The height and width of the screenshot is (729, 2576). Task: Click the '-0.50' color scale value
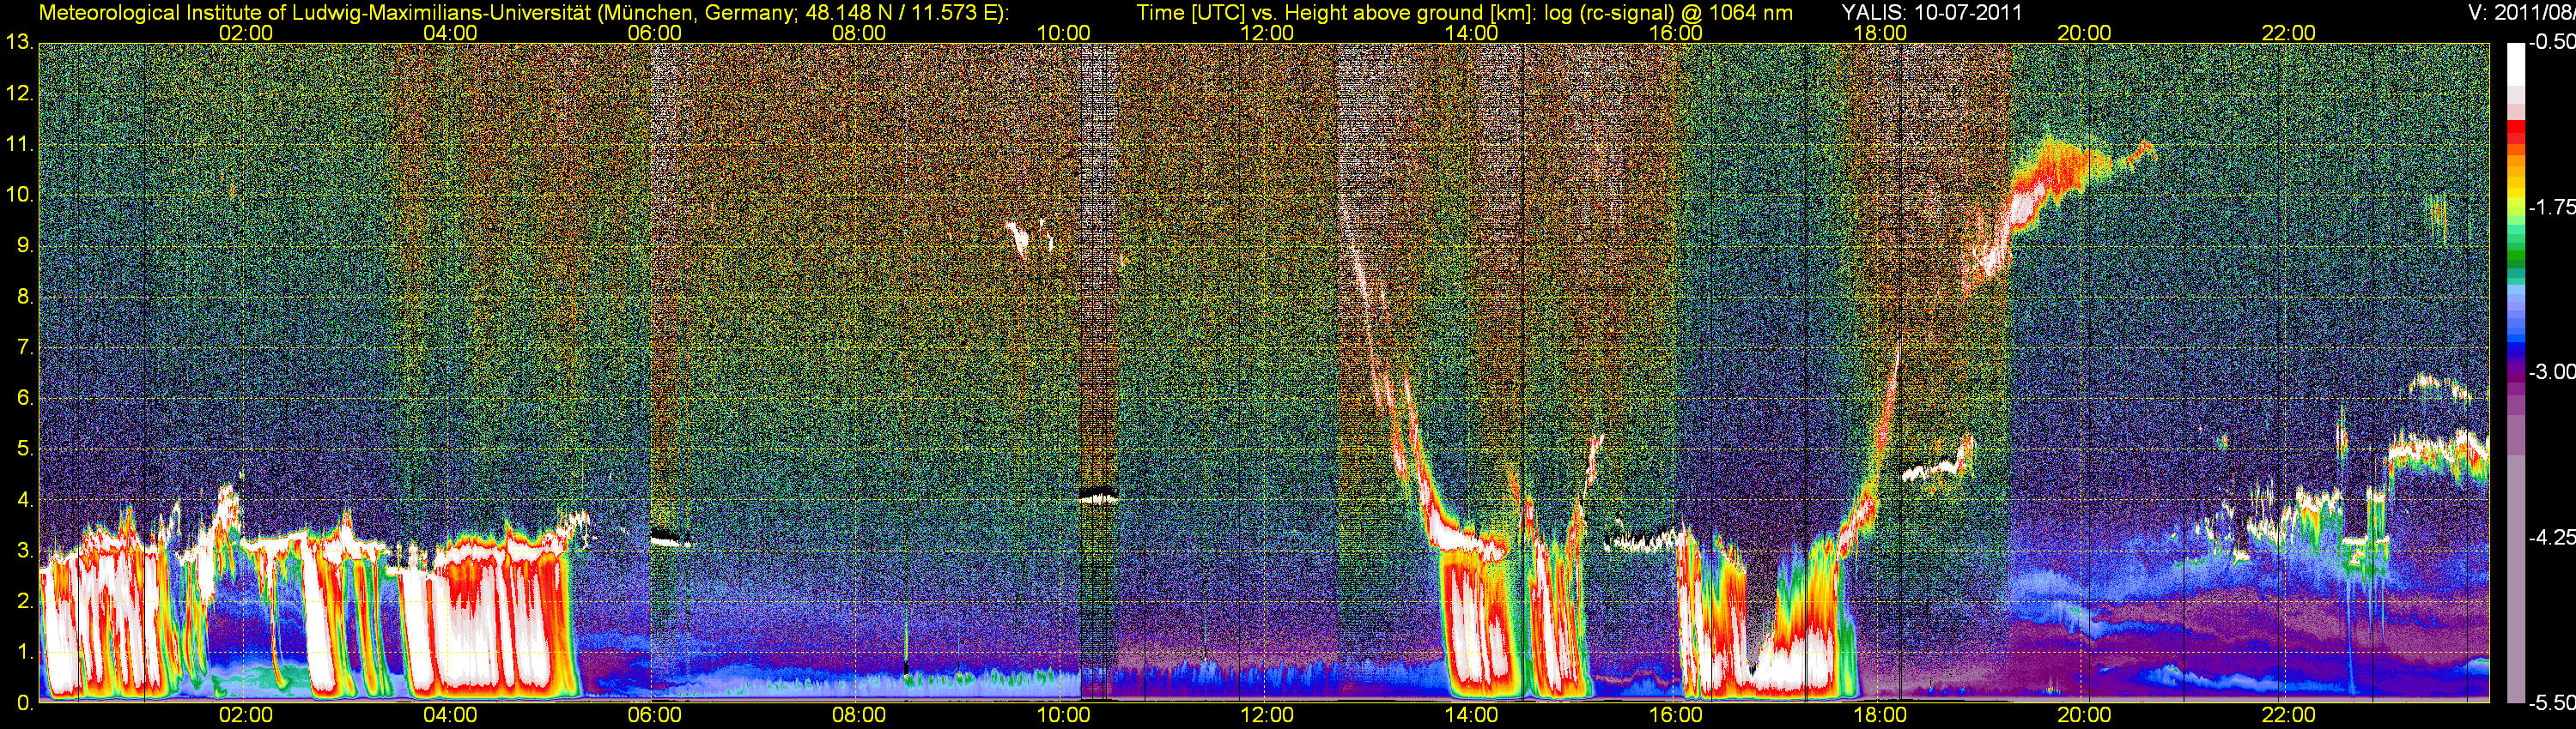click(2551, 42)
